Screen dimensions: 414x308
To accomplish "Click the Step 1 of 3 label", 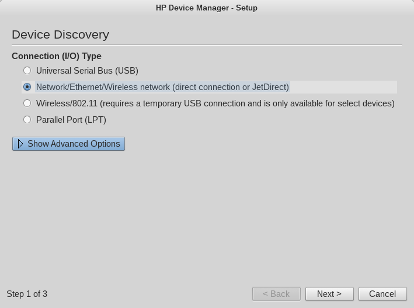I will click(x=27, y=294).
